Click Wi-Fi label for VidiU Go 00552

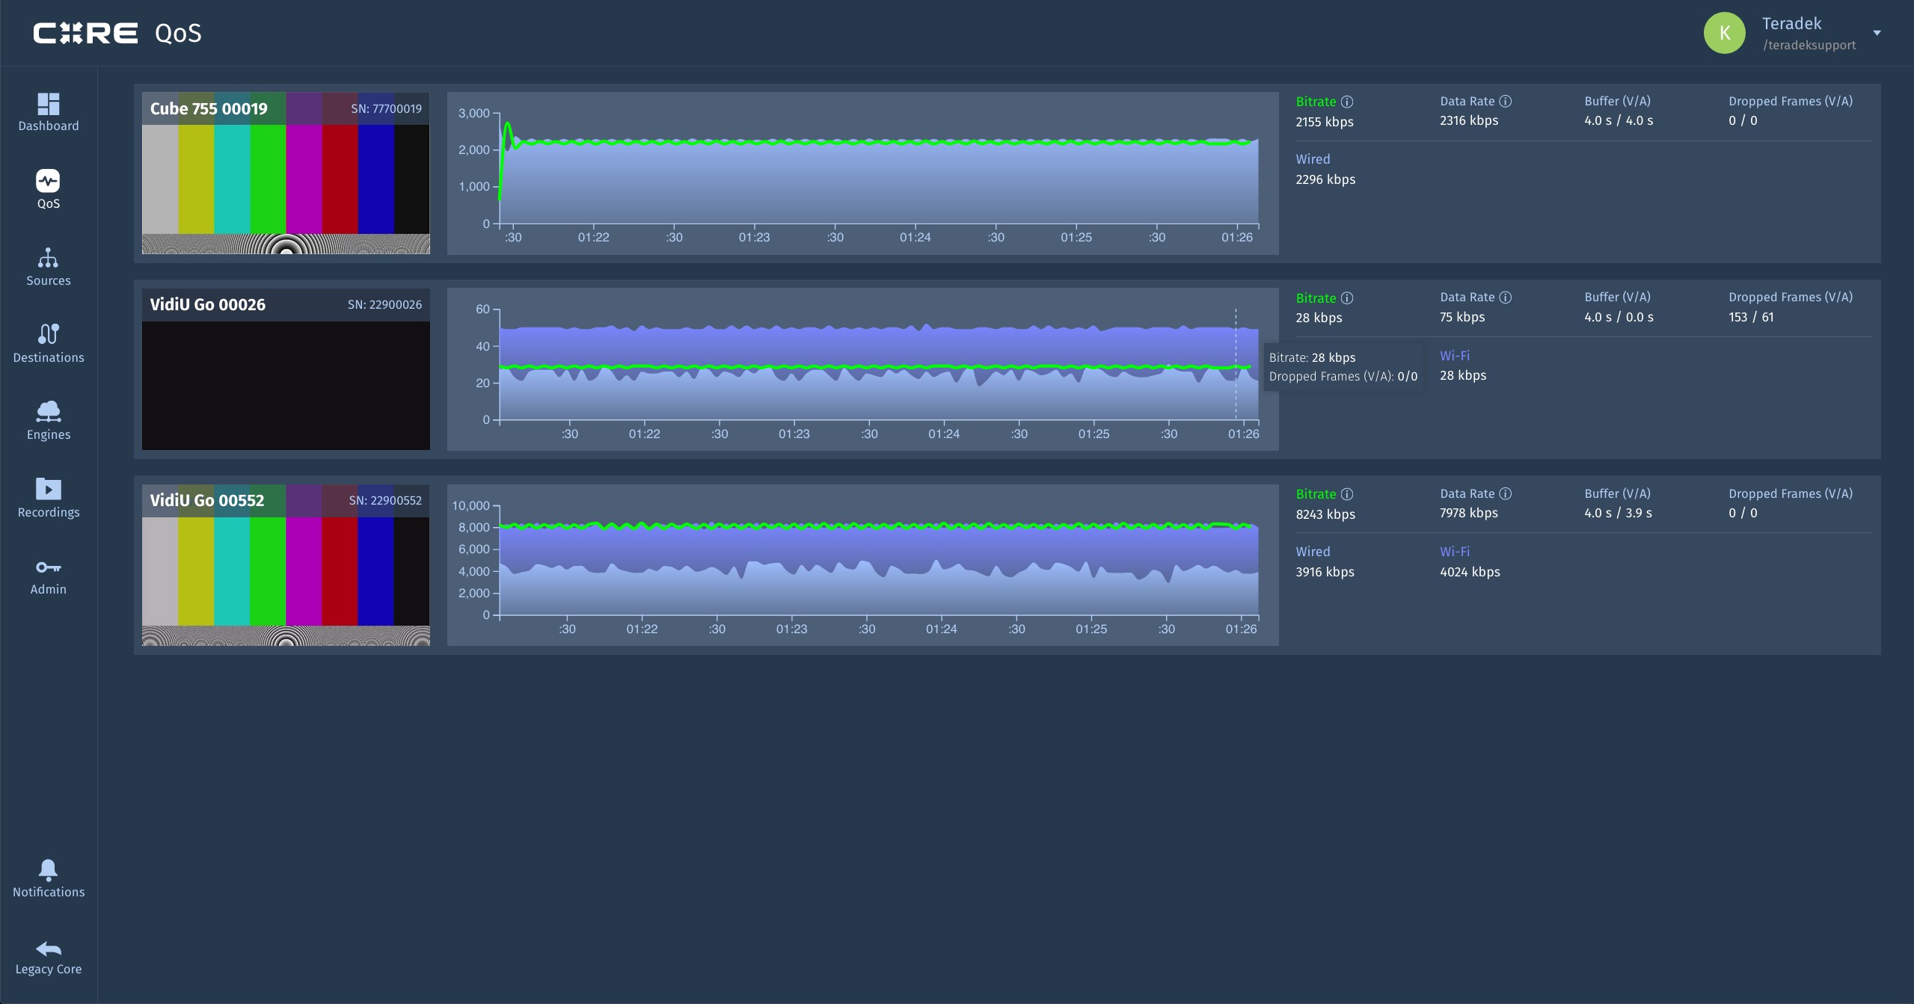pos(1455,552)
